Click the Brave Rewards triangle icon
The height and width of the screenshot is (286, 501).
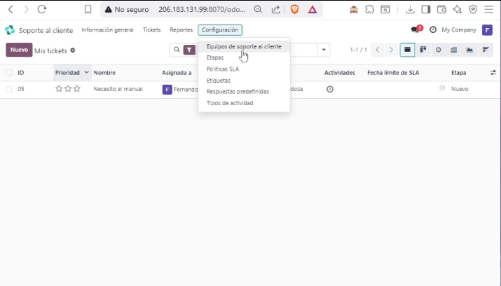click(x=313, y=10)
